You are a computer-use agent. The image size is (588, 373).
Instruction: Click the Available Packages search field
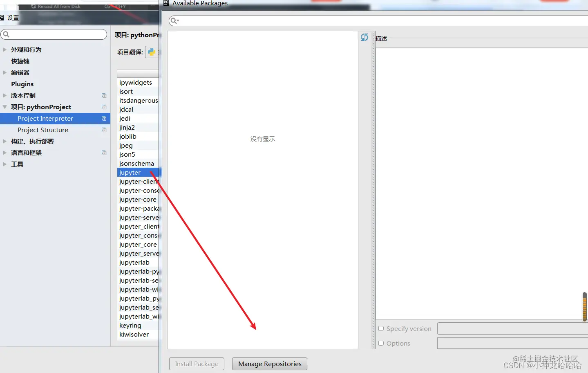pyautogui.click(x=378, y=21)
